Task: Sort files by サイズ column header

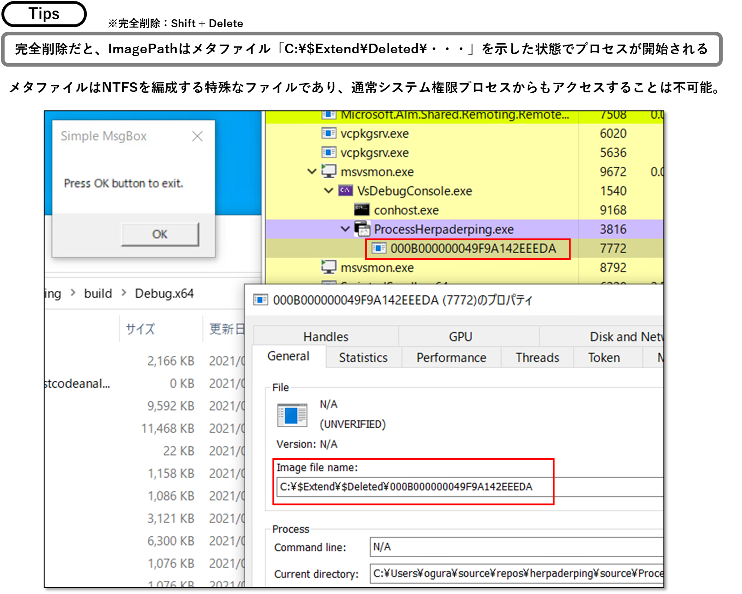Action: click(x=140, y=329)
